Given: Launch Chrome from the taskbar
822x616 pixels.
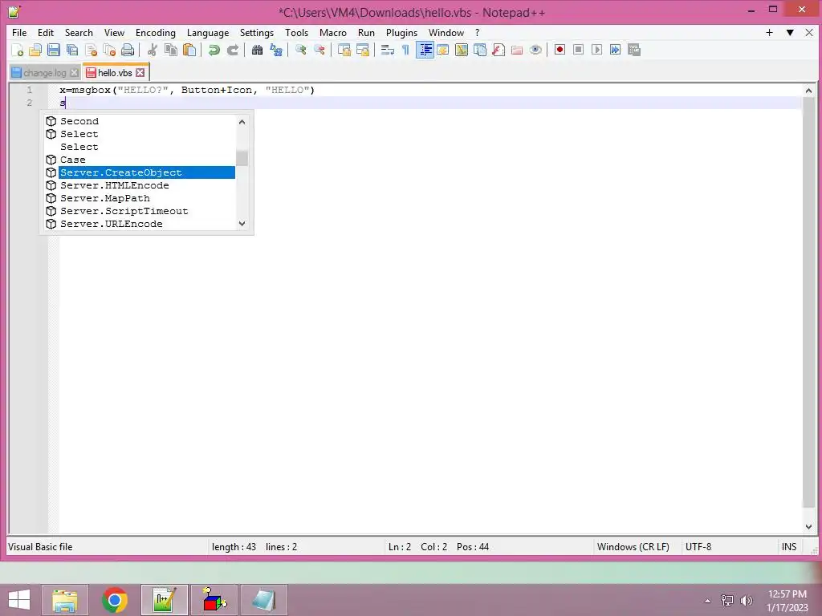Looking at the screenshot, I should coord(115,600).
